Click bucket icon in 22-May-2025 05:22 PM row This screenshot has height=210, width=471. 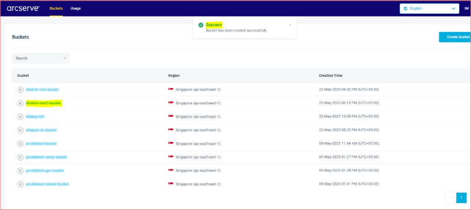tap(20, 130)
